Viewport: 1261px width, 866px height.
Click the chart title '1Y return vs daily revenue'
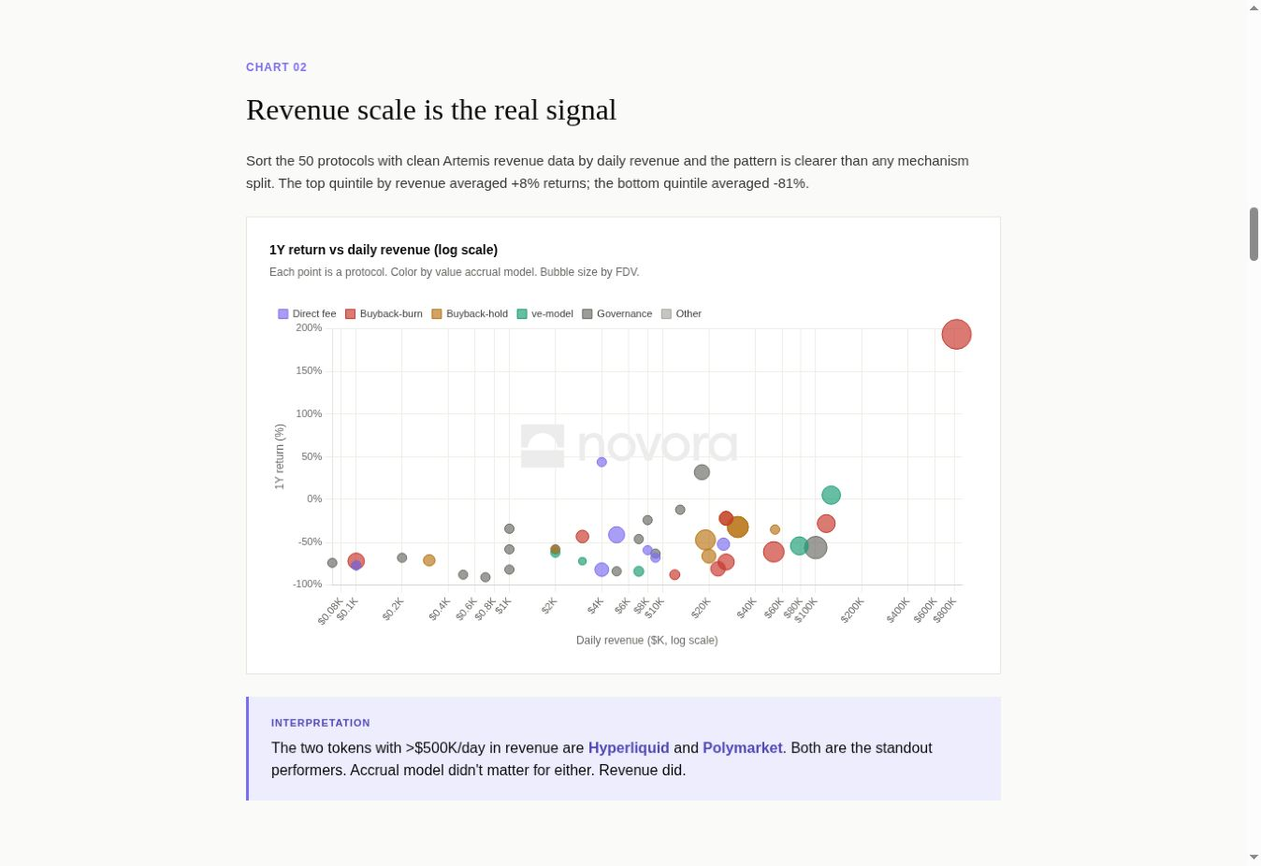pos(384,250)
